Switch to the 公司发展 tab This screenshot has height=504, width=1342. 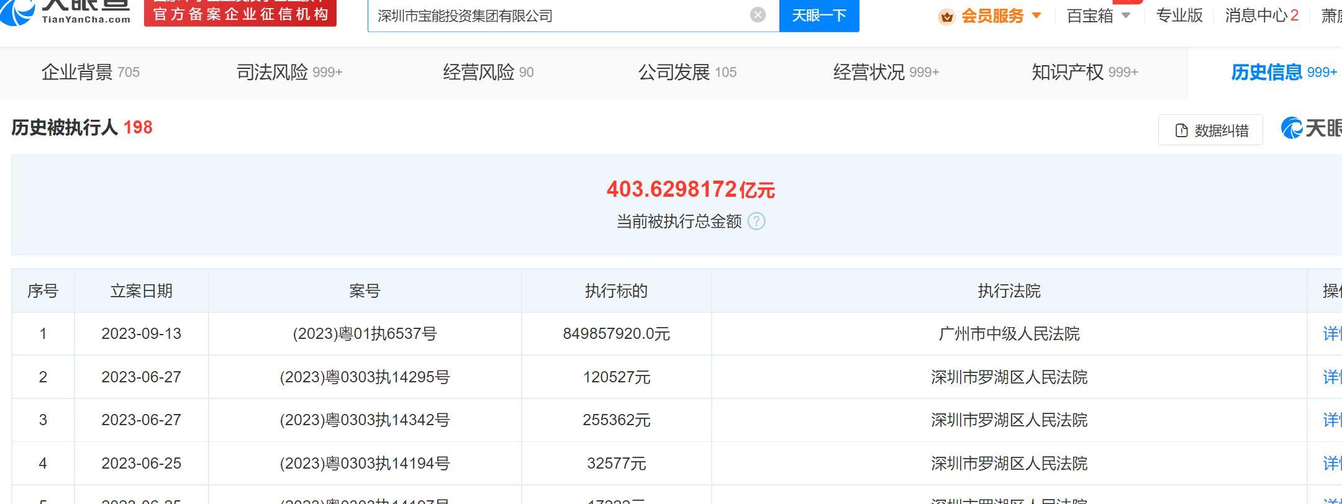click(x=687, y=73)
